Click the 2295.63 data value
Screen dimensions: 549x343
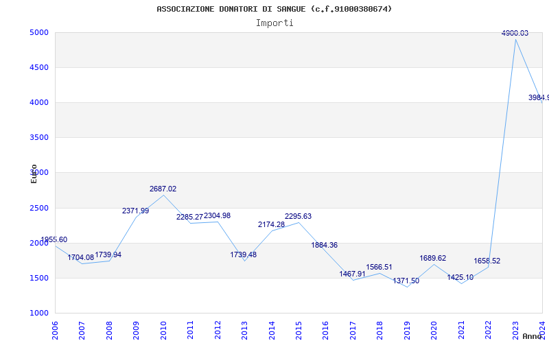click(298, 216)
